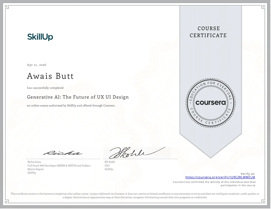Click 'SkillUp' under Matter Expert
This screenshot has width=271, height=209.
tap(32, 173)
